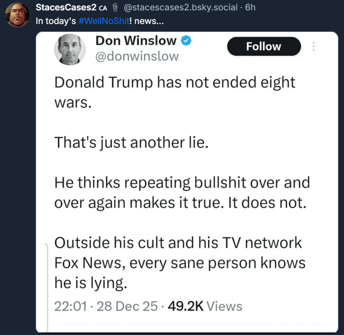
Task: Click the blue verified checkmark badge
Action: pyautogui.click(x=186, y=41)
